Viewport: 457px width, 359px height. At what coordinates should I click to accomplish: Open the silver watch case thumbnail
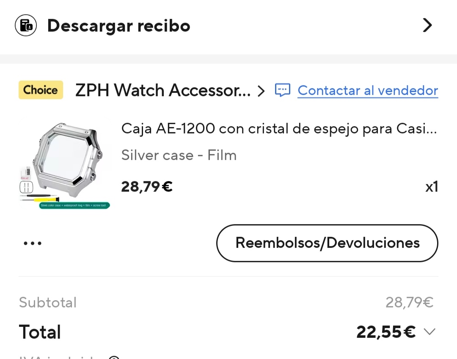point(65,165)
